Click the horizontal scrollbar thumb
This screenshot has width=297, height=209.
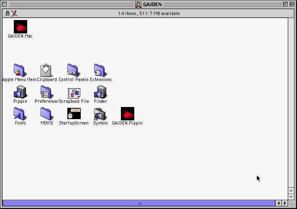(x=139, y=203)
